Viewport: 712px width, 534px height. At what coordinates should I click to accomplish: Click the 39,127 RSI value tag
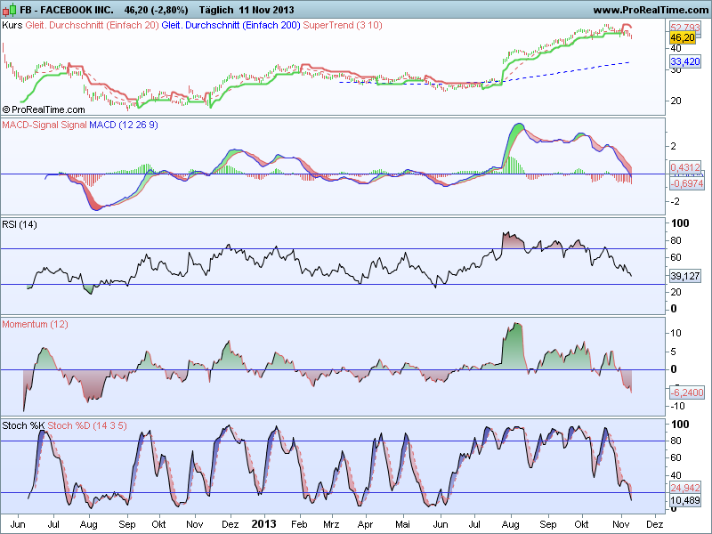coord(685,276)
